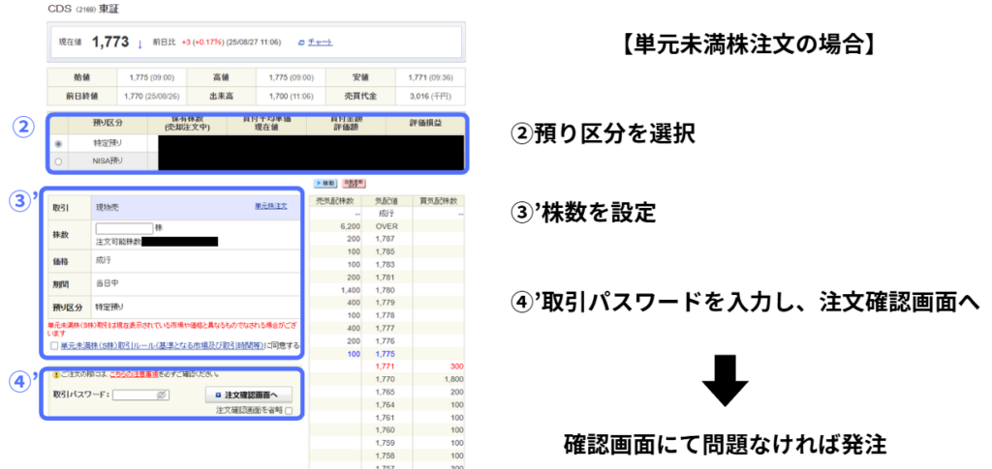Click the 株数 quantity input field
Image resolution: width=992 pixels, height=469 pixels.
pos(124,228)
